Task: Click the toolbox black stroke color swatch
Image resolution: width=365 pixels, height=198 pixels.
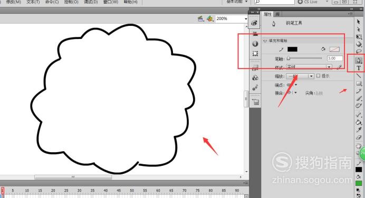Action: [359, 170]
